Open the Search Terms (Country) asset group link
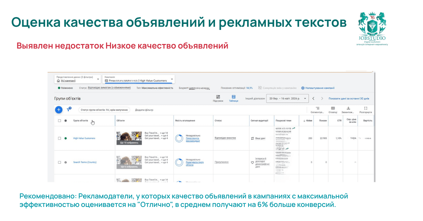The width and height of the screenshot is (423, 221). 85,162
